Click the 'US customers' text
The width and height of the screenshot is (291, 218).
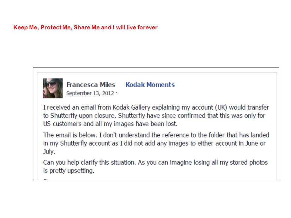[62, 124]
